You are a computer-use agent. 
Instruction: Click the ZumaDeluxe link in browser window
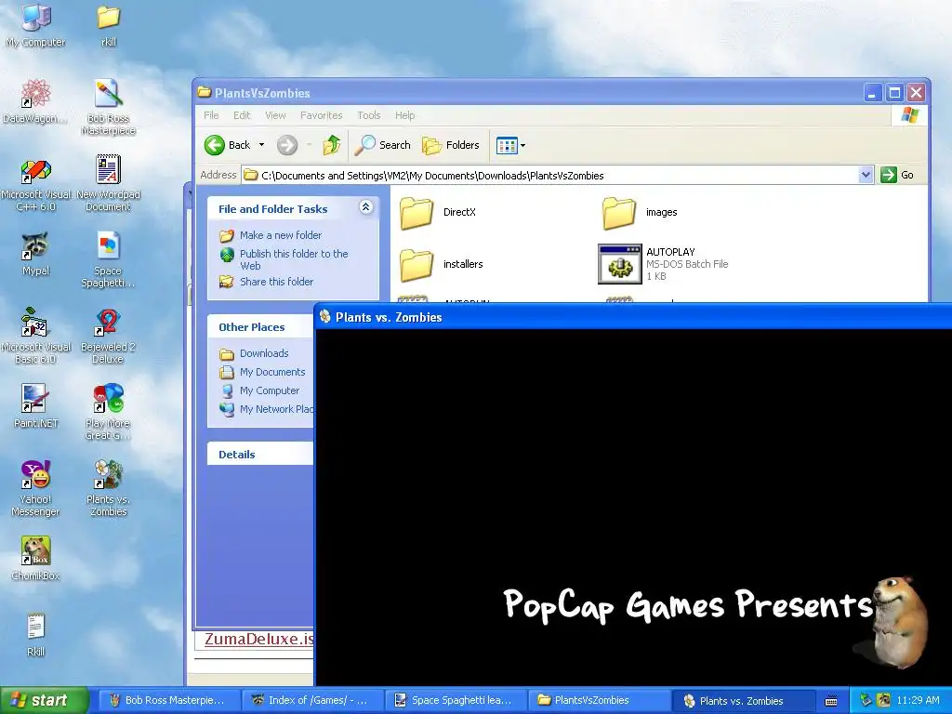tap(259, 639)
